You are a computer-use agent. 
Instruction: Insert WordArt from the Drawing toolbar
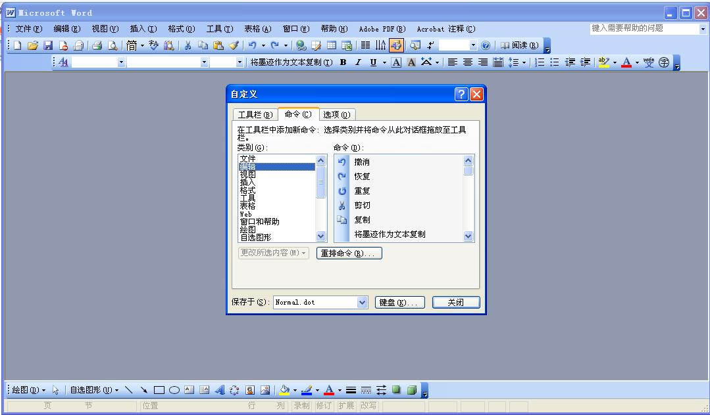coord(220,389)
